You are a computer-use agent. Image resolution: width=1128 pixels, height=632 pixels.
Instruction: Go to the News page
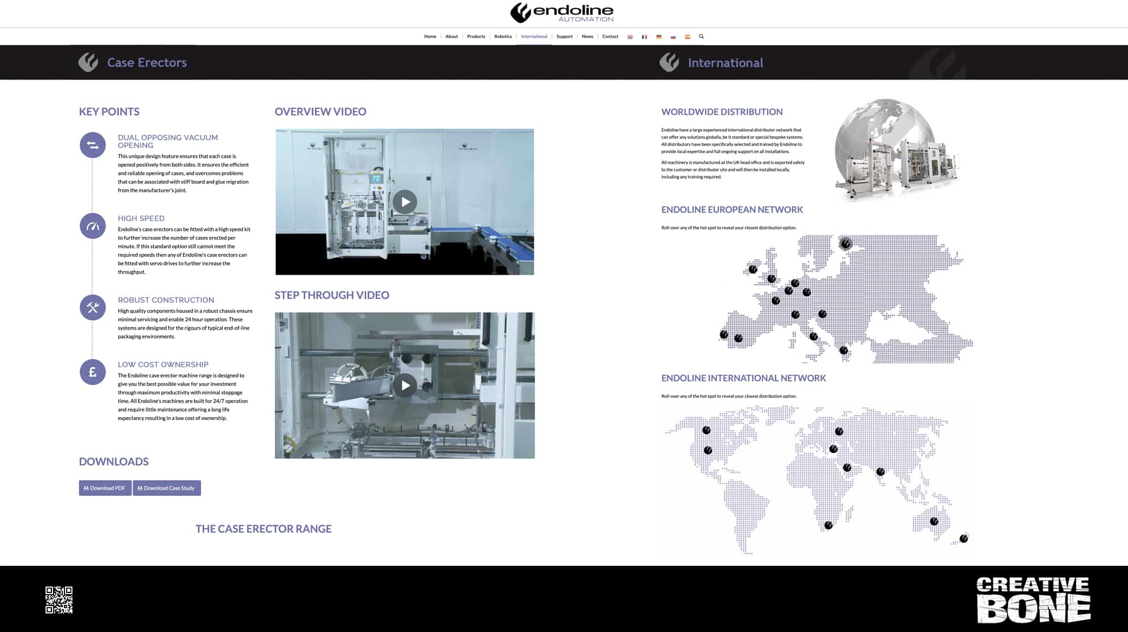[x=587, y=36]
